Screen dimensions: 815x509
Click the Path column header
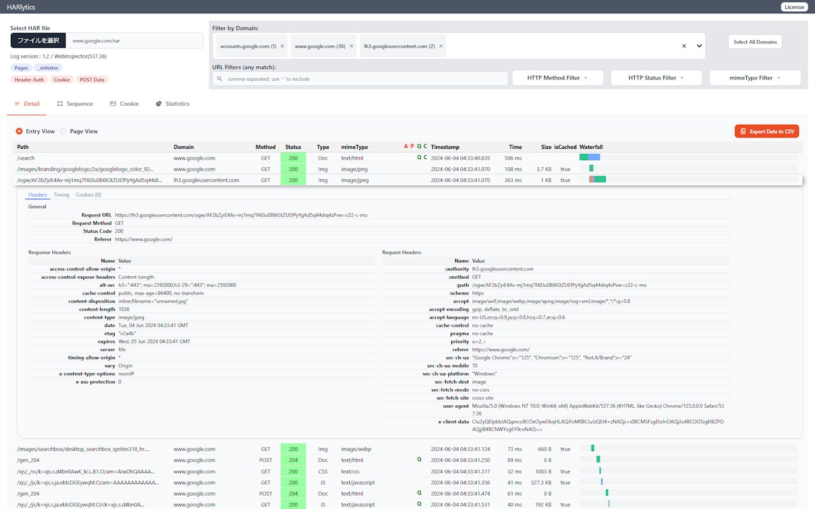(23, 147)
